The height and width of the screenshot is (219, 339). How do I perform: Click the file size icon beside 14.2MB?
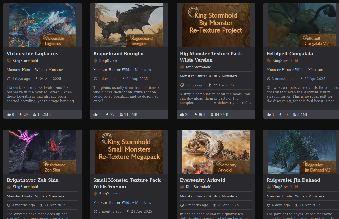(x=34, y=114)
